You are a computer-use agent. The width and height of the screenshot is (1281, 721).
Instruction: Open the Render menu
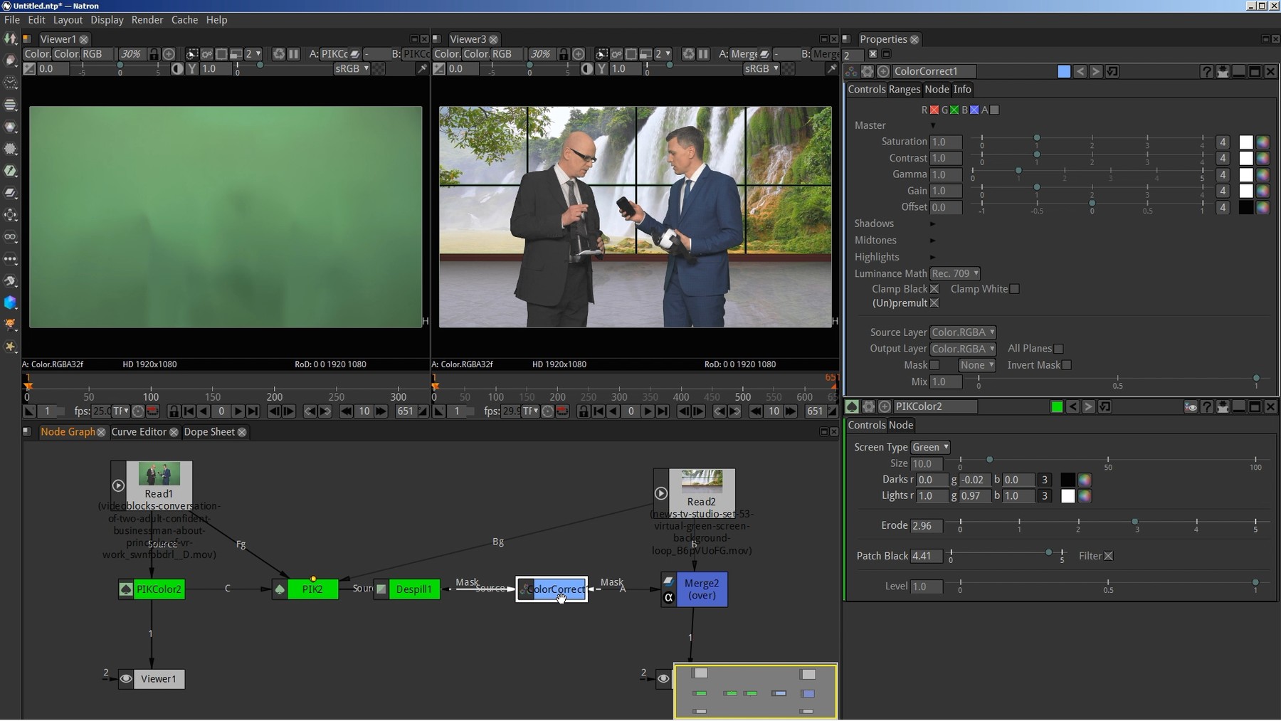click(x=147, y=20)
